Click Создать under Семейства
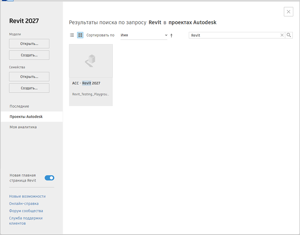This screenshot has height=235, width=300. (29, 88)
